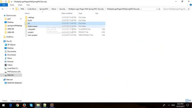
Task: Select Data (E:) drive
Action: [x=11, y=75]
